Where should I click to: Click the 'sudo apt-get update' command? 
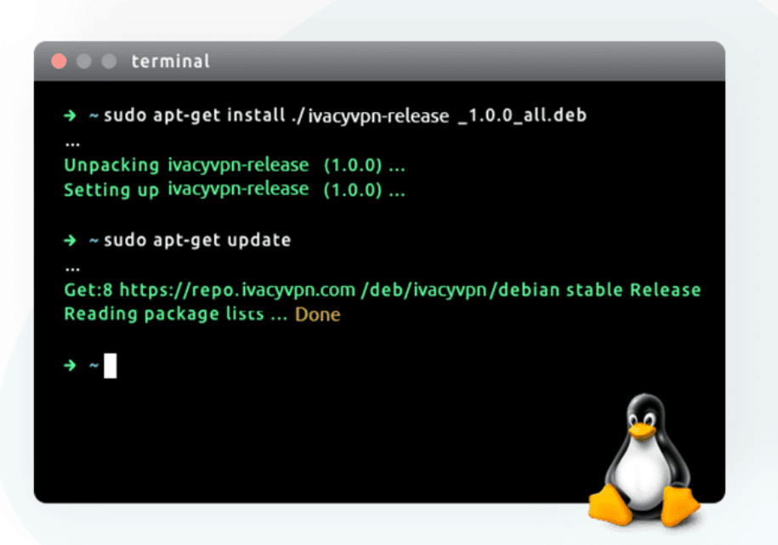(197, 240)
